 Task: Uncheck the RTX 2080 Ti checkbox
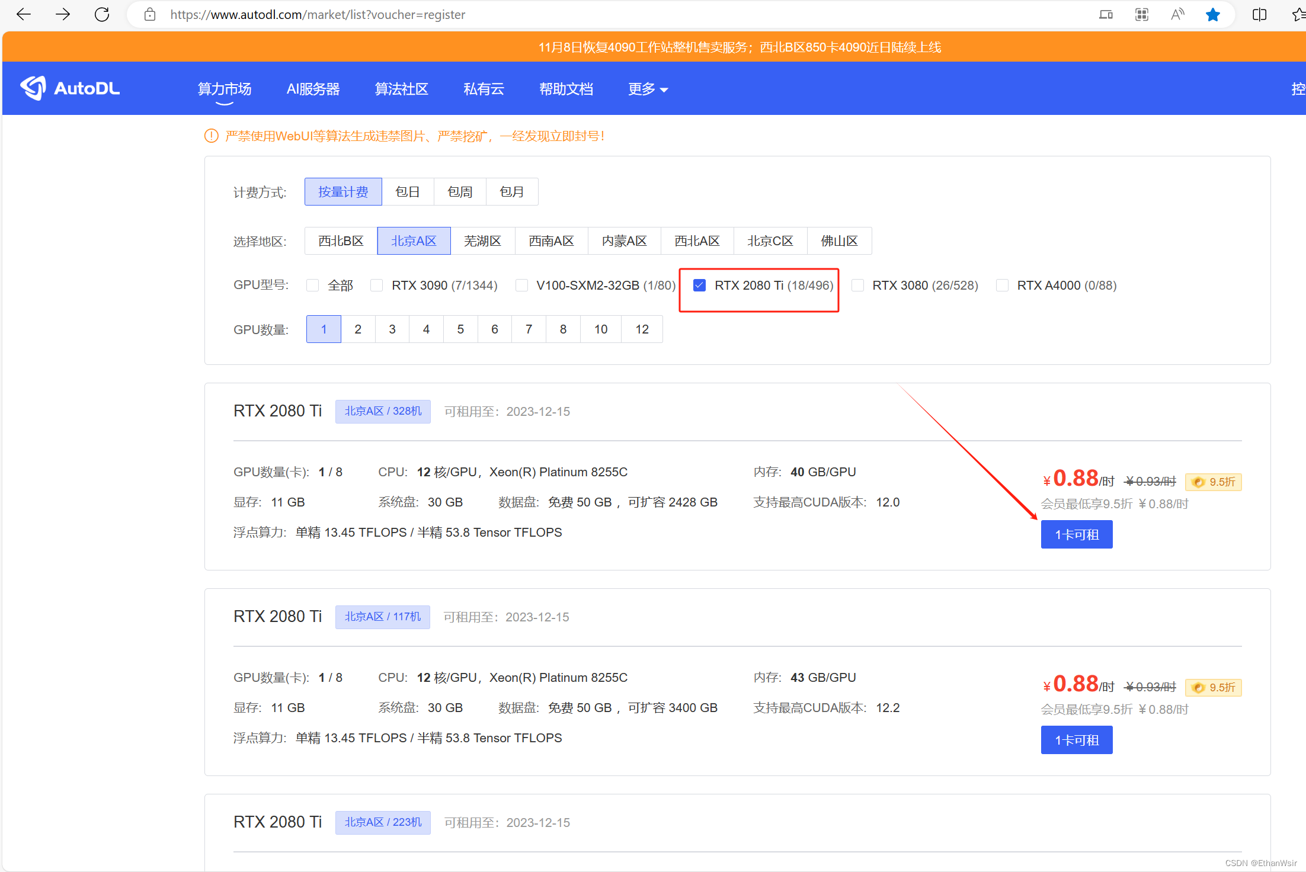699,286
